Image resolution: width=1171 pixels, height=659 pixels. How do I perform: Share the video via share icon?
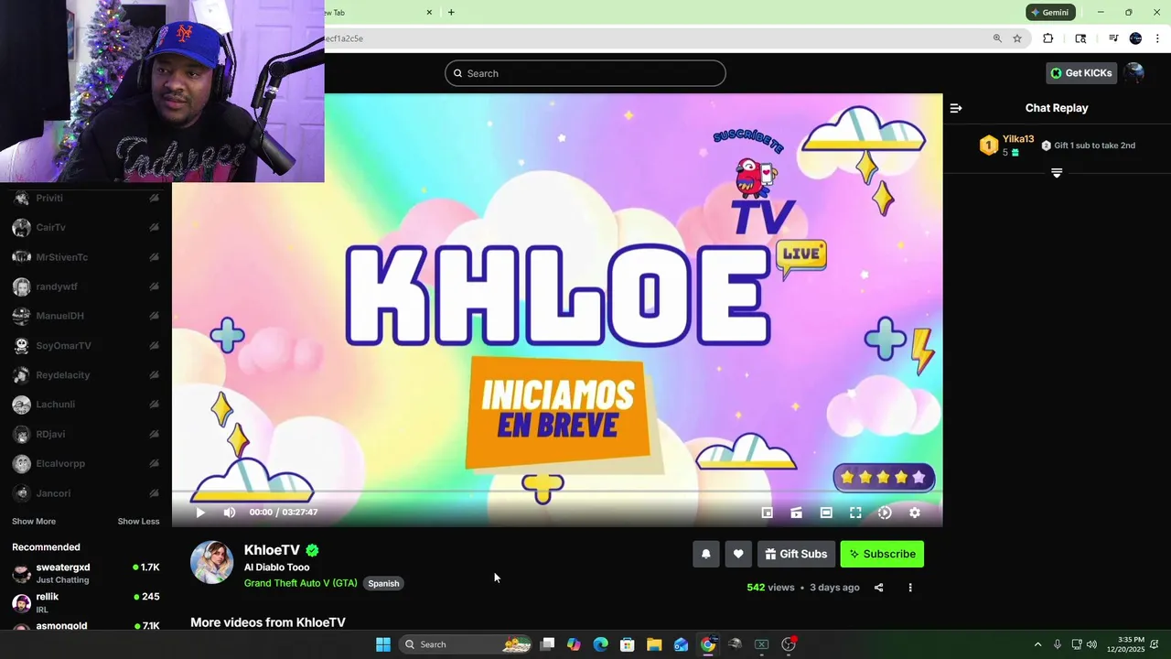pos(878,588)
